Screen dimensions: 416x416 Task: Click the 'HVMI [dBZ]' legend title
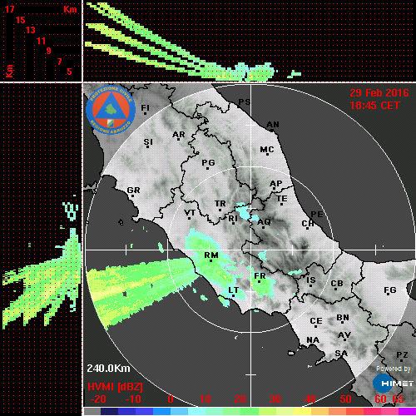[x=115, y=387]
